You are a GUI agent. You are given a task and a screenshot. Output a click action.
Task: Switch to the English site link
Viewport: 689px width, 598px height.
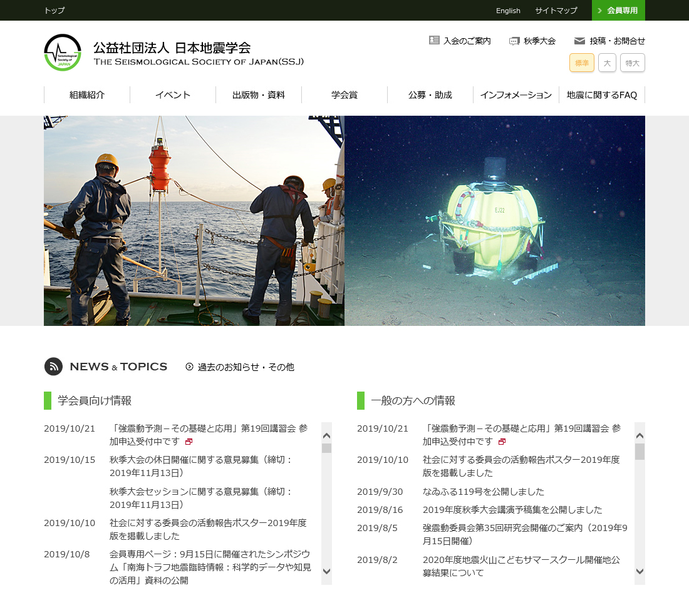coord(508,11)
